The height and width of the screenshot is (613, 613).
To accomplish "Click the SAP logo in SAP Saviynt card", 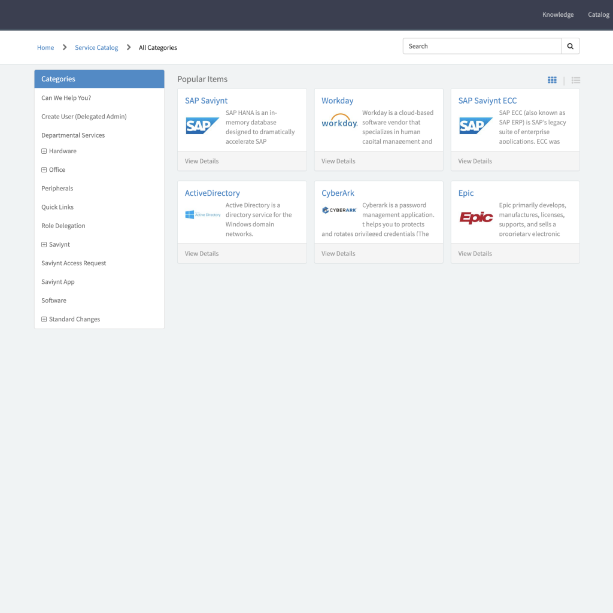I will [x=202, y=126].
